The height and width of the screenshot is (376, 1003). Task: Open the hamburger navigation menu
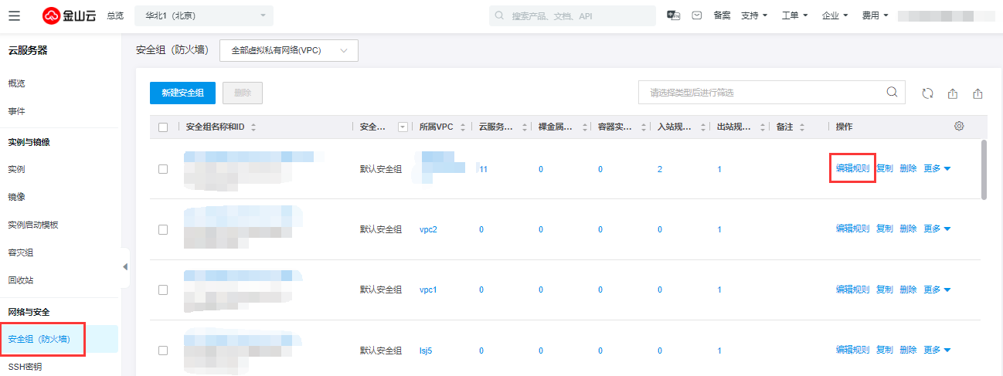[15, 15]
